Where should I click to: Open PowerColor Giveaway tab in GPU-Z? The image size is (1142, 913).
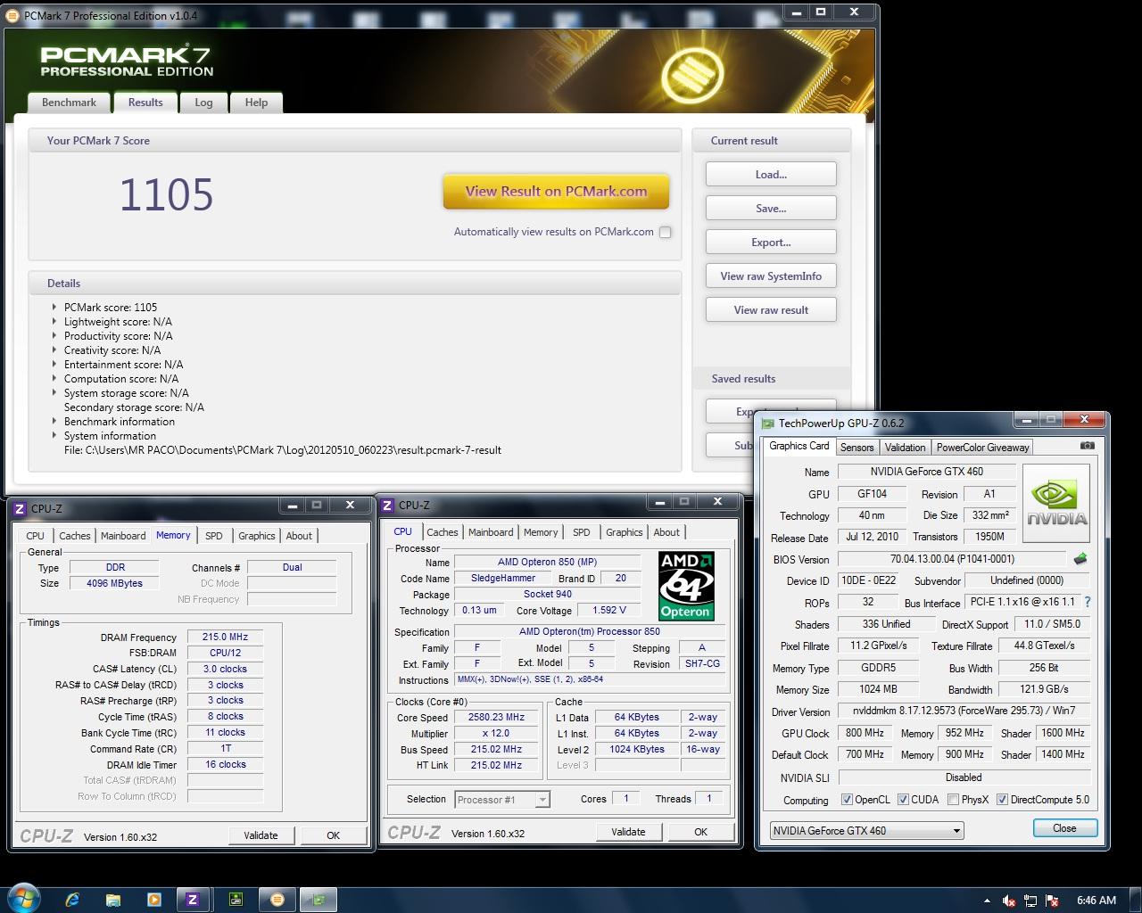click(982, 448)
